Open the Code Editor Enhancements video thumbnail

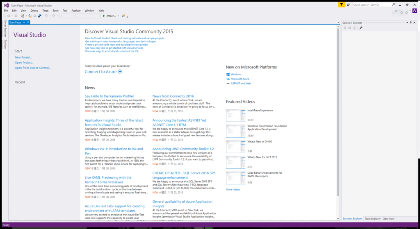point(235,178)
